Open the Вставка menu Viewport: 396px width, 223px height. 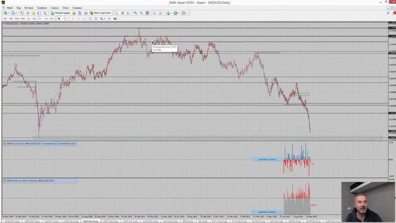click(x=29, y=8)
